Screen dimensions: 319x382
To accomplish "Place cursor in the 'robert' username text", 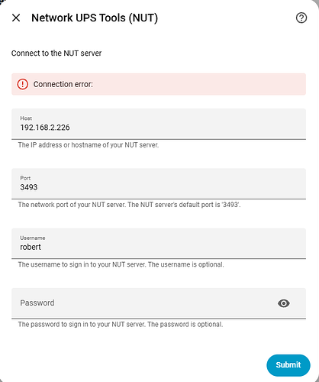I will 31,247.
